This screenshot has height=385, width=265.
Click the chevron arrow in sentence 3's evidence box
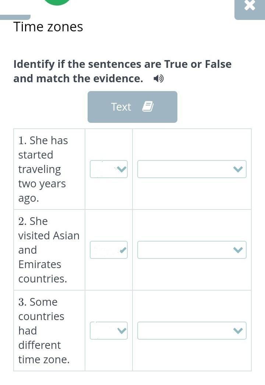[x=238, y=331]
